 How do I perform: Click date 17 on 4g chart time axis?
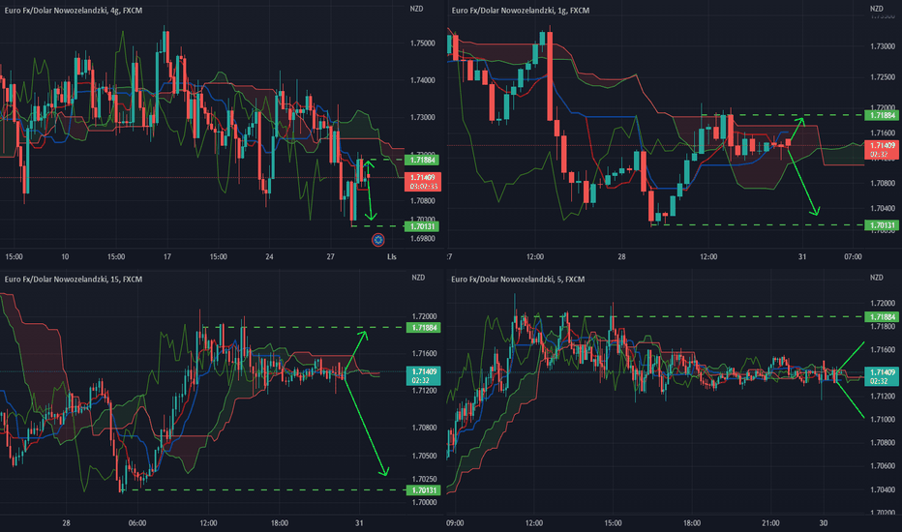click(166, 256)
